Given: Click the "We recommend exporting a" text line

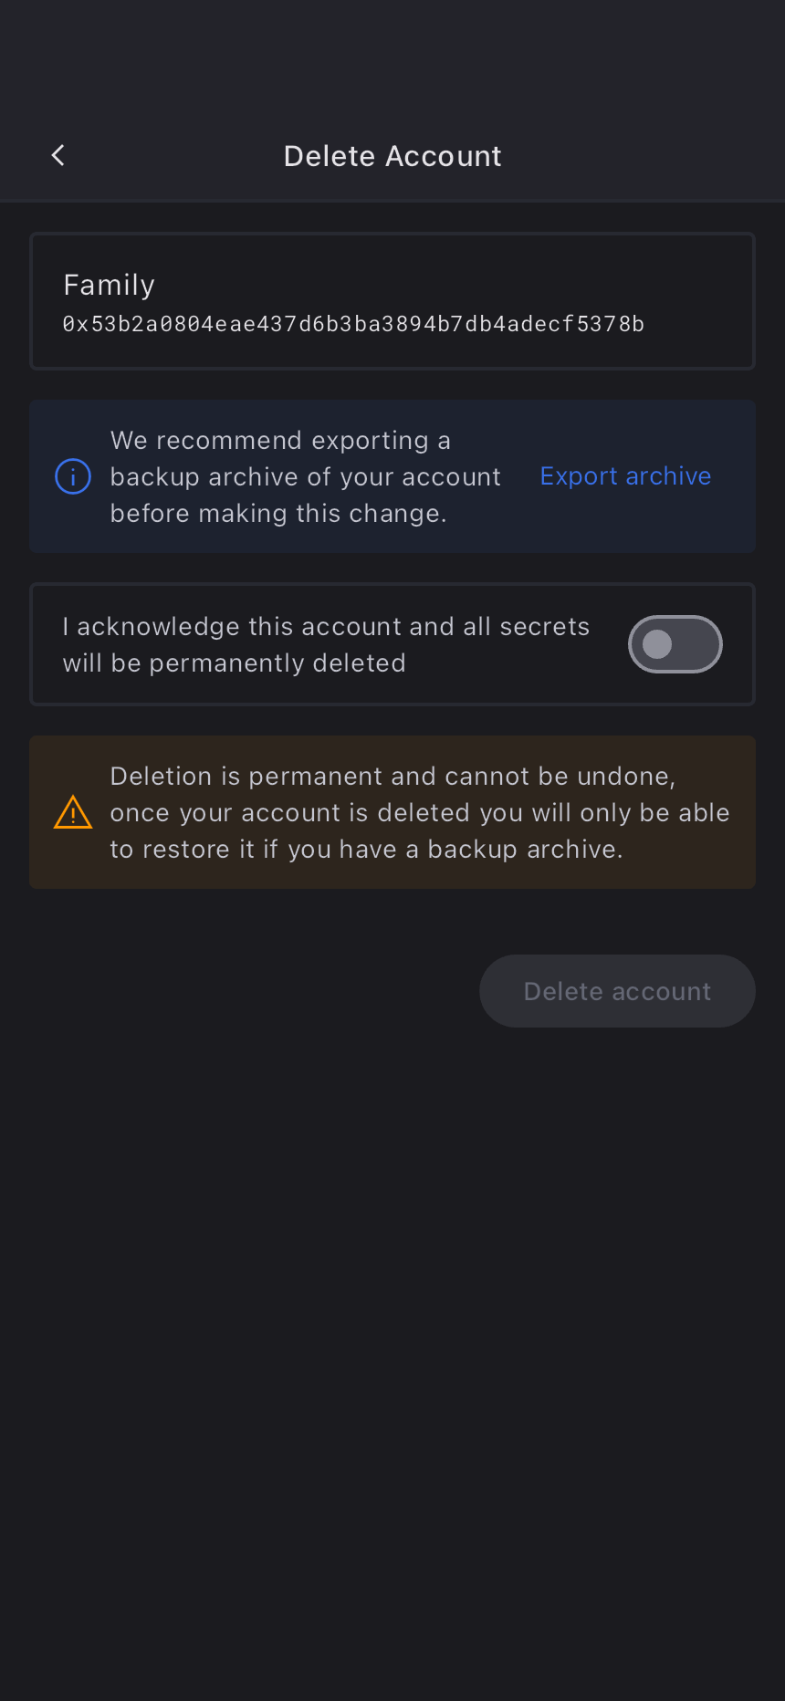Looking at the screenshot, I should (280, 441).
